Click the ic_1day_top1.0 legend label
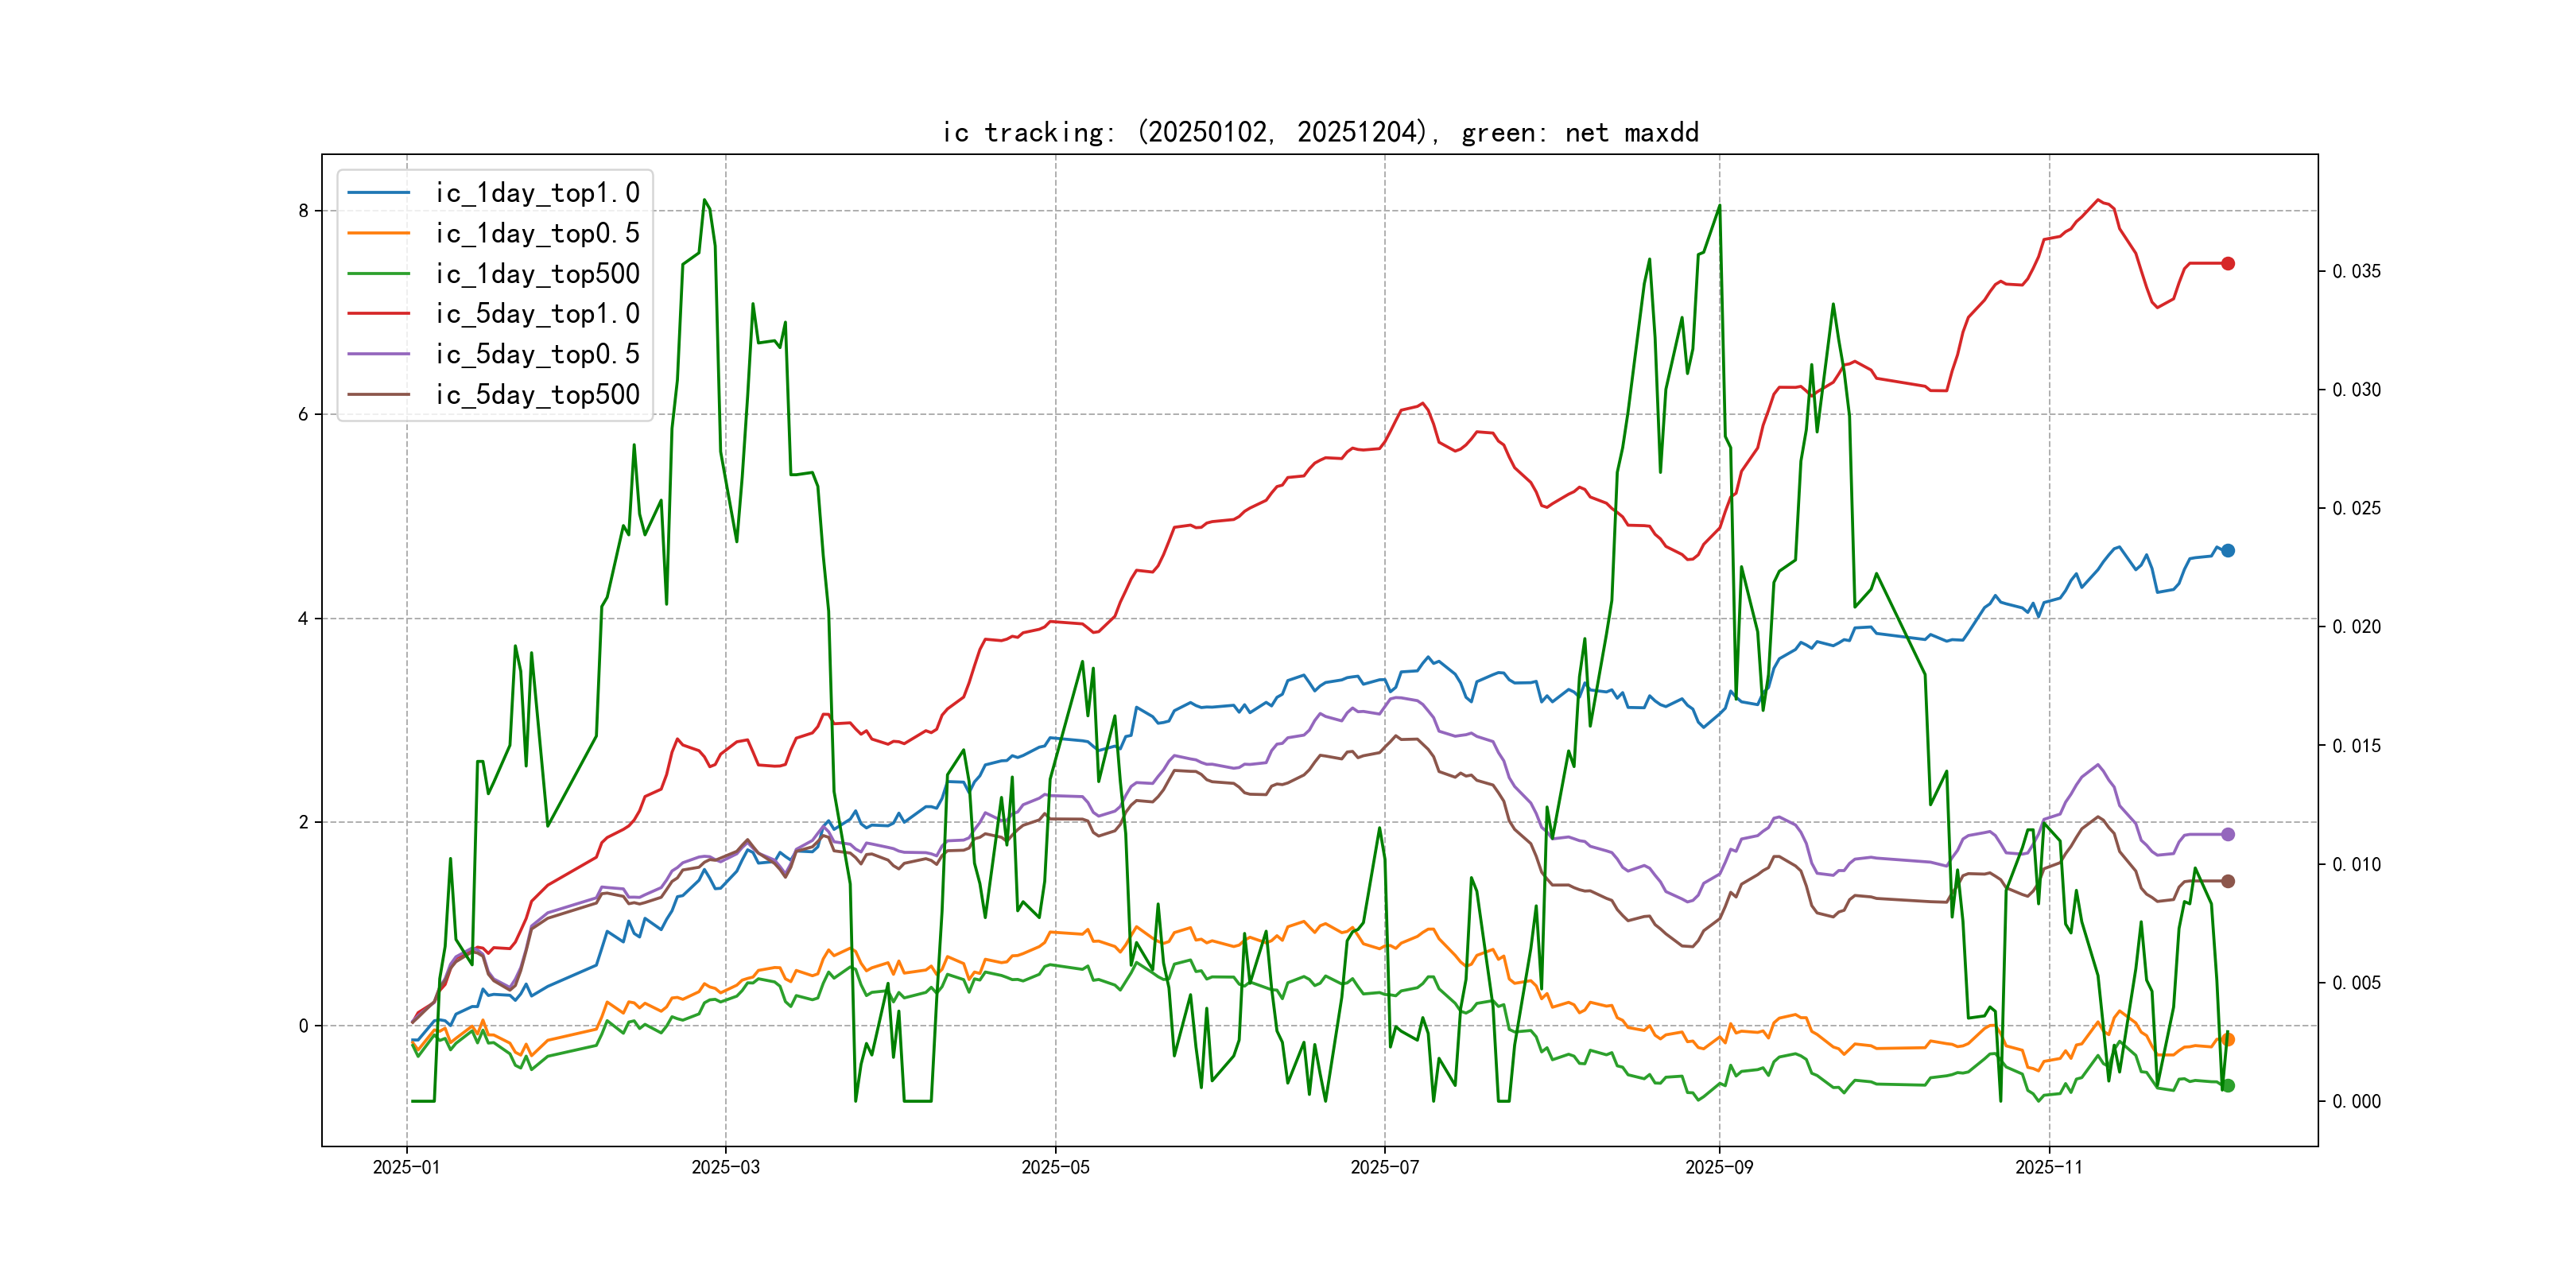The width and height of the screenshot is (2576, 1288). coord(537,193)
